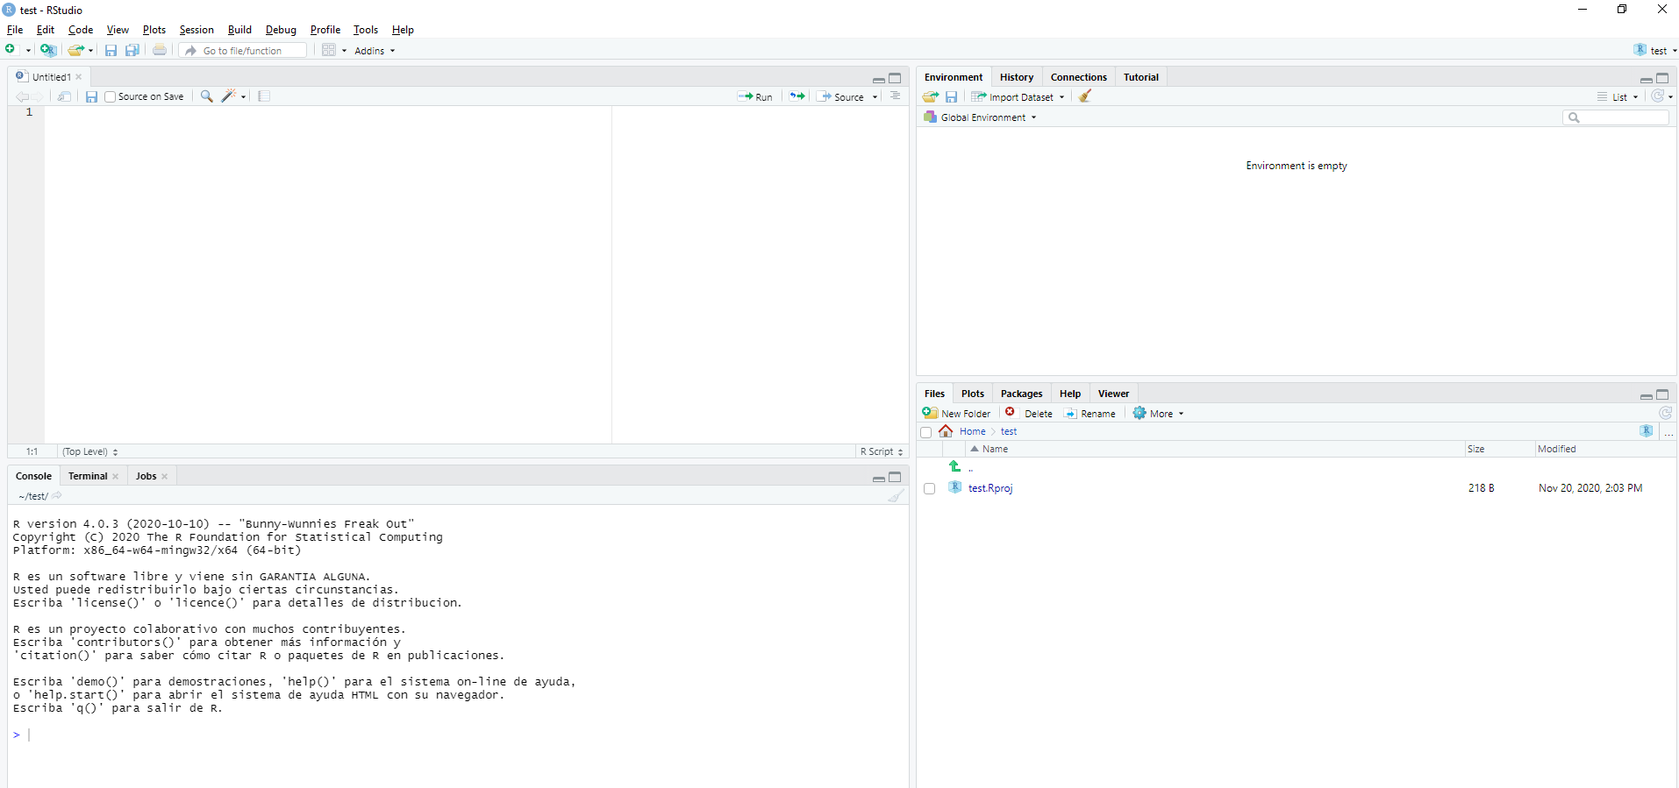The width and height of the screenshot is (1679, 788).
Task: Open the Import Dataset dropdown
Action: (x=1018, y=97)
